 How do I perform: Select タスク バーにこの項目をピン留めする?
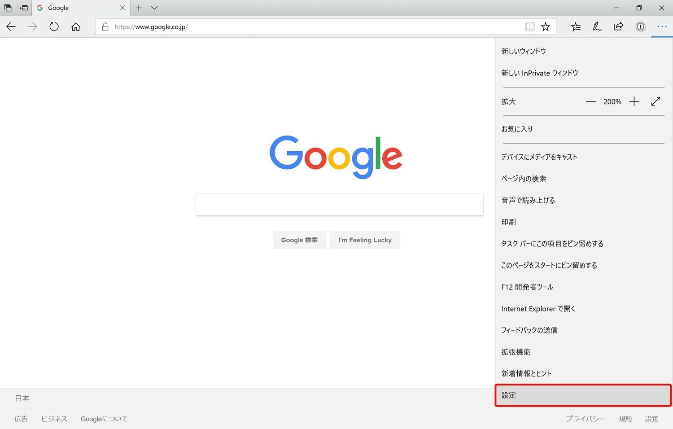(584, 243)
